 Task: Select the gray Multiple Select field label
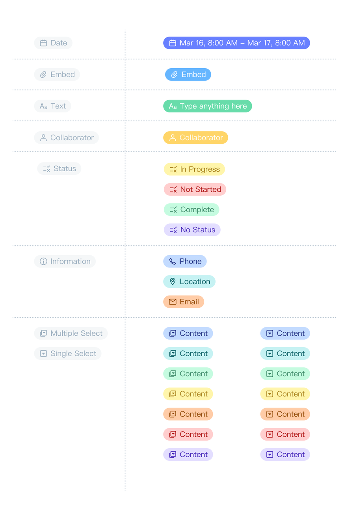[x=71, y=333]
